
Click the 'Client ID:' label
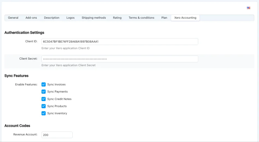tap(31, 41)
